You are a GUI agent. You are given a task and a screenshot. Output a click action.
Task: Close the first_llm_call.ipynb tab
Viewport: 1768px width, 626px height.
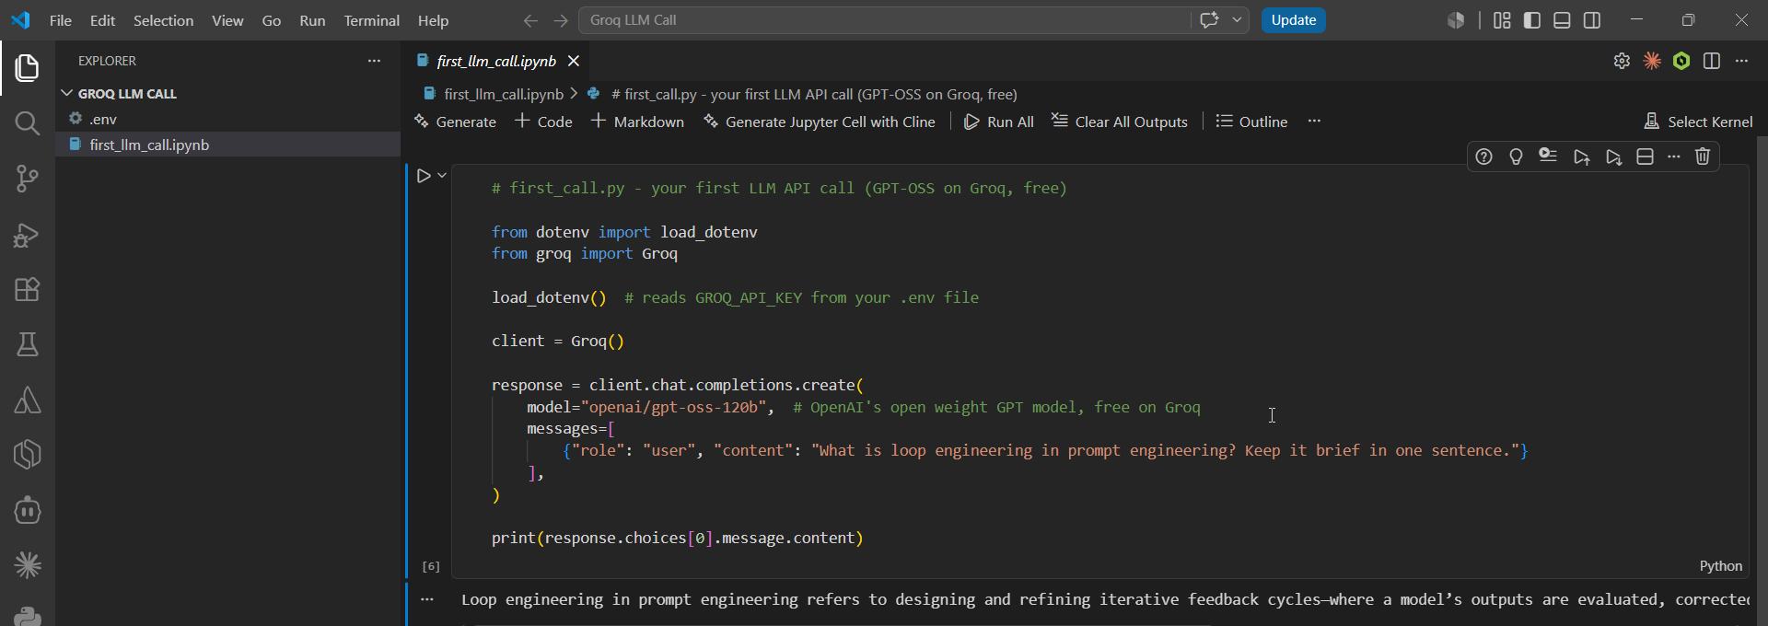pos(574,61)
